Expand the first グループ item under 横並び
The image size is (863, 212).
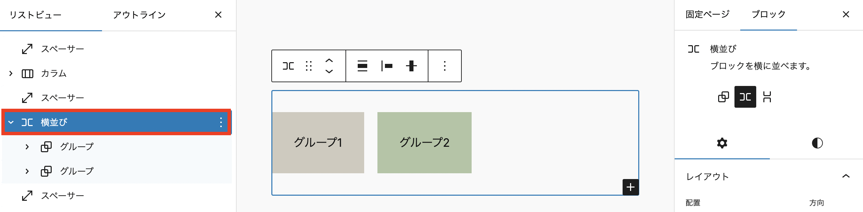point(27,147)
